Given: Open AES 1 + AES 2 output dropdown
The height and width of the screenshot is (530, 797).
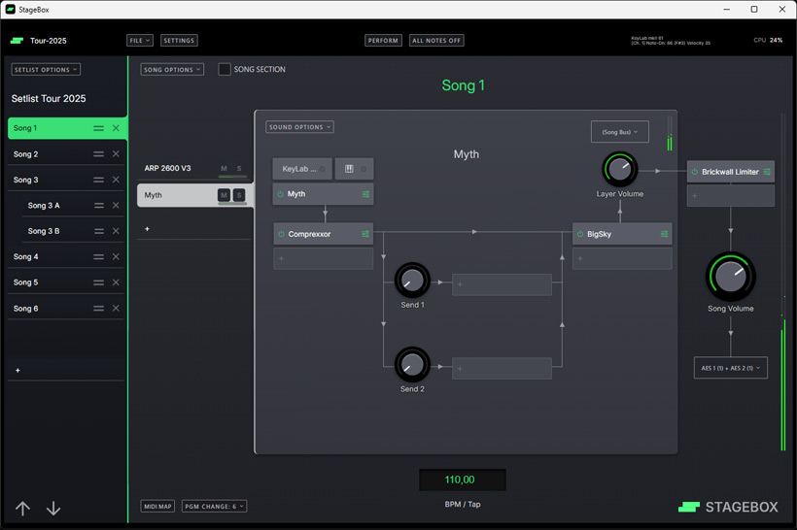Looking at the screenshot, I should pos(730,368).
